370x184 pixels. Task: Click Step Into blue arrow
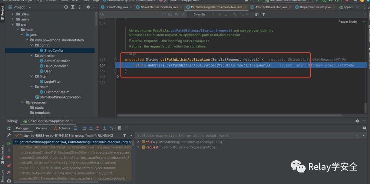(91, 128)
